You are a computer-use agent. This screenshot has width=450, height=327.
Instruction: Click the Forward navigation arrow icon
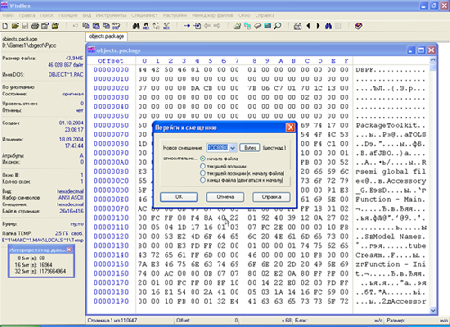coord(217,26)
